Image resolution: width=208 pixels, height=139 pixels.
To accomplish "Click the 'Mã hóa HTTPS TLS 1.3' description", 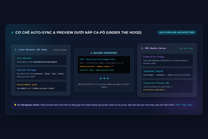I will tap(104, 86).
